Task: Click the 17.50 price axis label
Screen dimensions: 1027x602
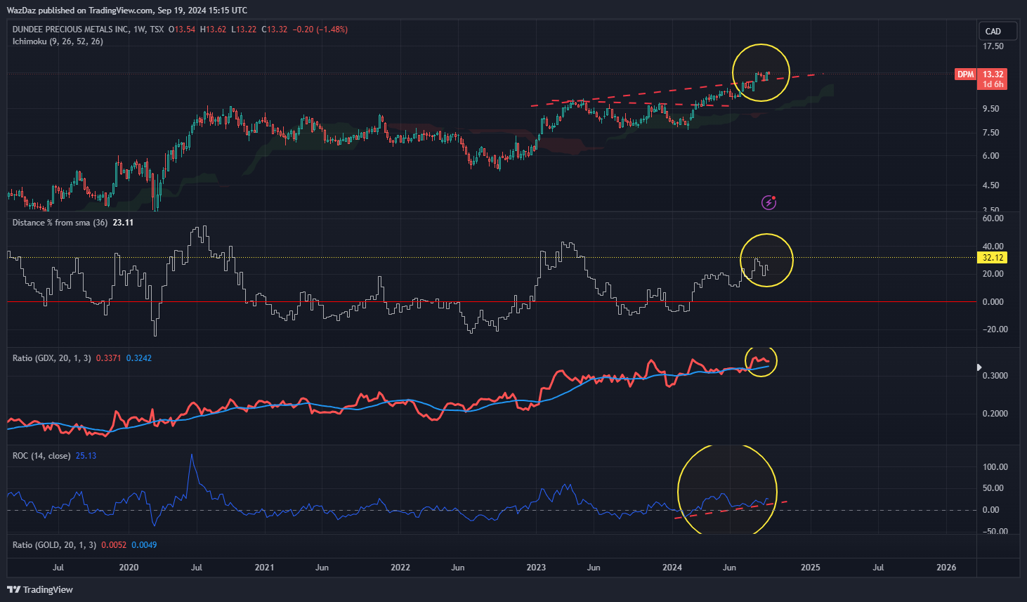Action: 993,46
